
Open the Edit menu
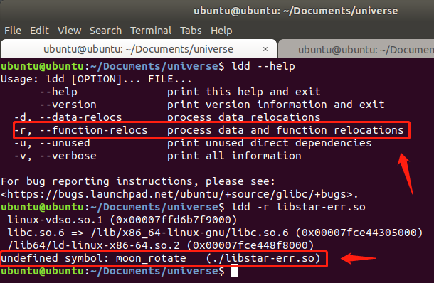39,31
